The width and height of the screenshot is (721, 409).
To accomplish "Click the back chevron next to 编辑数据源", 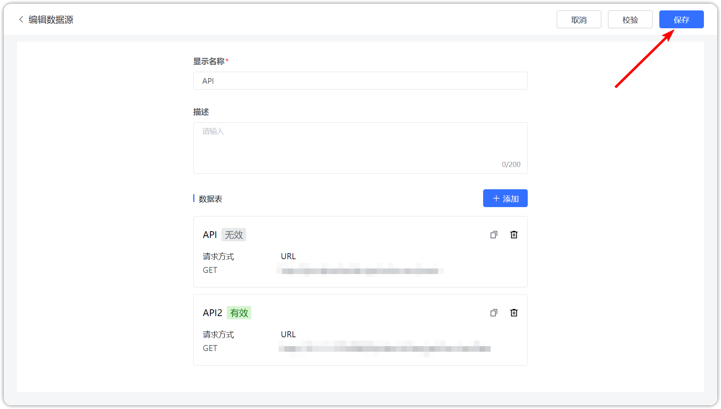I will coord(21,19).
